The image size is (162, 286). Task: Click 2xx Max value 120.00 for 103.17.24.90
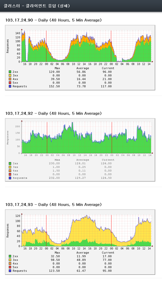54,72
